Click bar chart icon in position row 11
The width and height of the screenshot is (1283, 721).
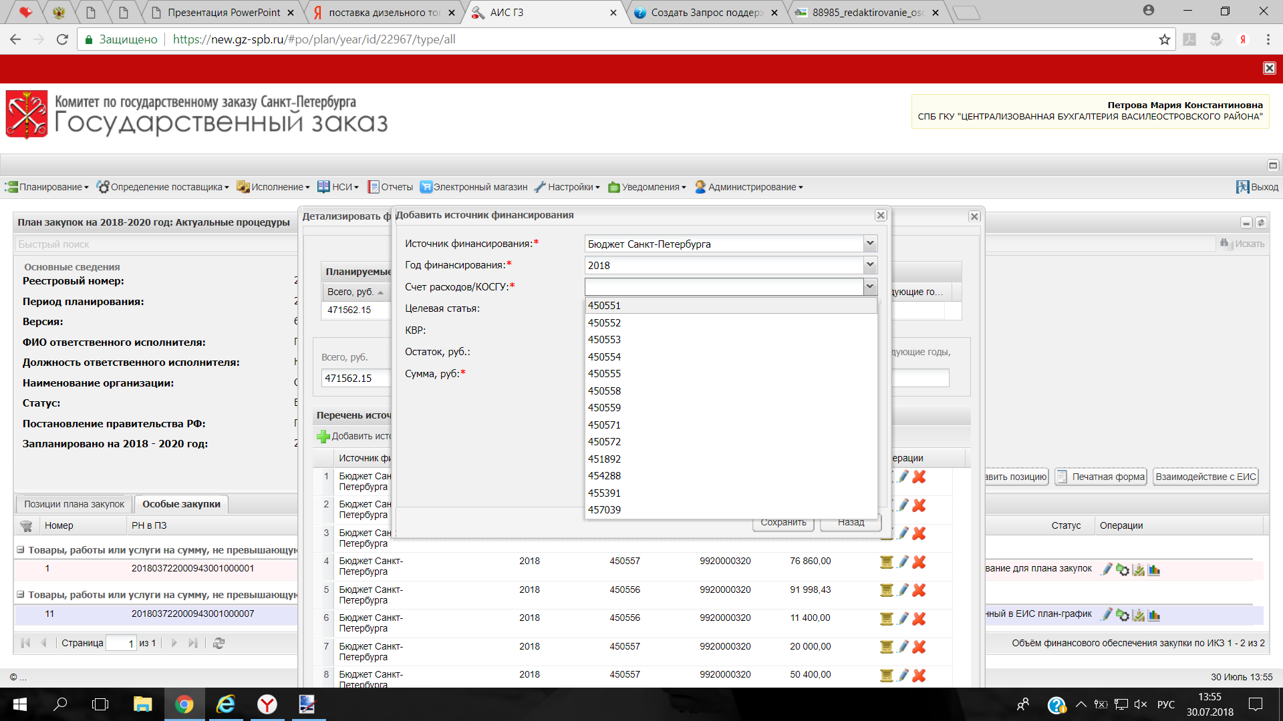pyautogui.click(x=1154, y=615)
